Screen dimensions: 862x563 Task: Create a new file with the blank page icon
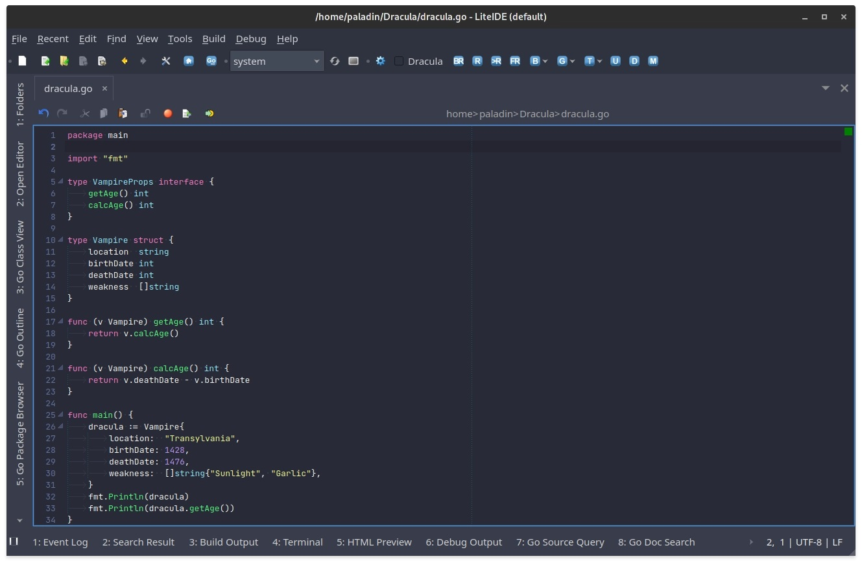[22, 61]
